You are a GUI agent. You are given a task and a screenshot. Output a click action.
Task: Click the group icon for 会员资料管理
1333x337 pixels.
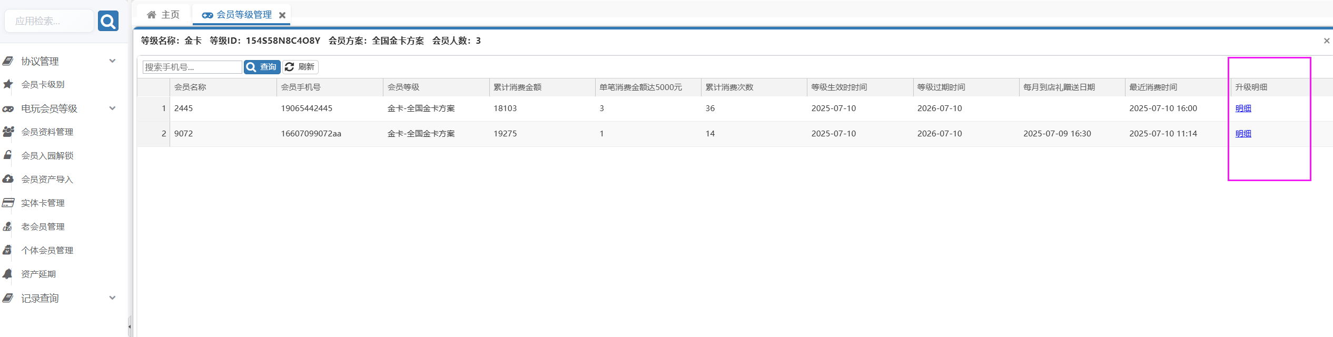8,132
